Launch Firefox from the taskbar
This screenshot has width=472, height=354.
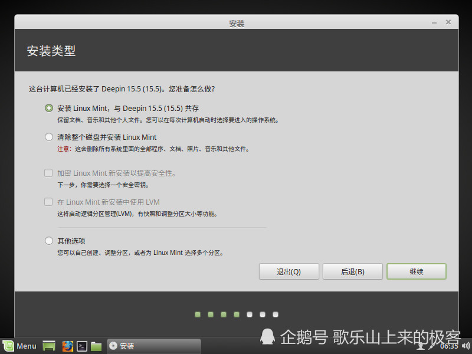click(67, 346)
